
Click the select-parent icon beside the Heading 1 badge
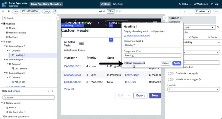point(78,25)
